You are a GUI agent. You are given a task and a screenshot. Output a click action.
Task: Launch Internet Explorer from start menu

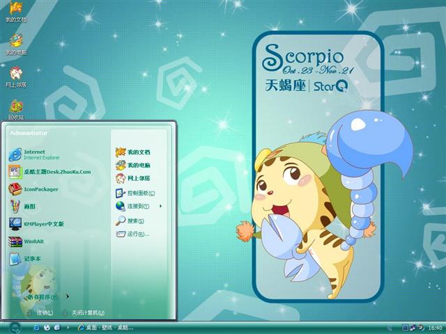[x=34, y=154]
